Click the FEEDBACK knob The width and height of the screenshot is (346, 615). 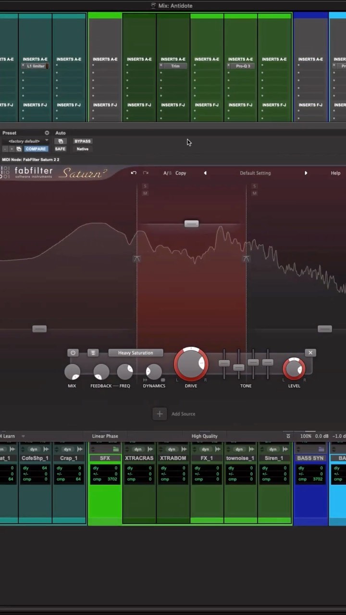click(101, 372)
